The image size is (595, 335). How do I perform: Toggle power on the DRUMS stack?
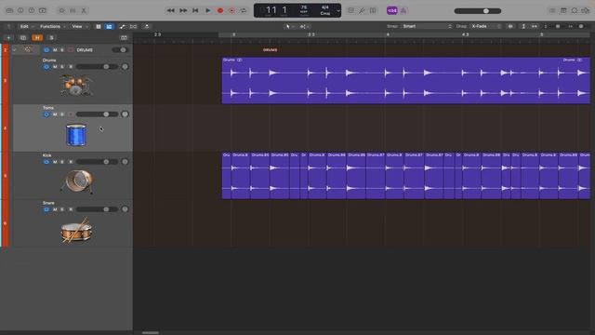[x=46, y=49]
